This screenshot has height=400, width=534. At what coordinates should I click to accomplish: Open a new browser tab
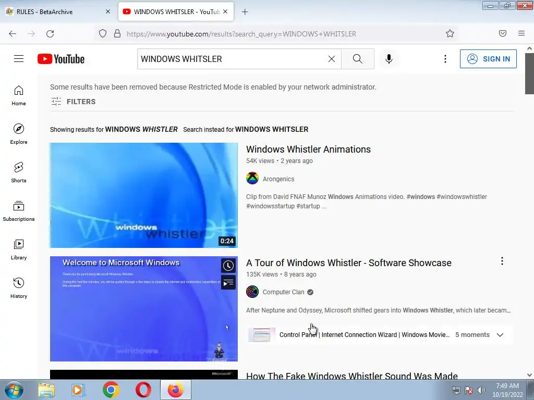245,12
